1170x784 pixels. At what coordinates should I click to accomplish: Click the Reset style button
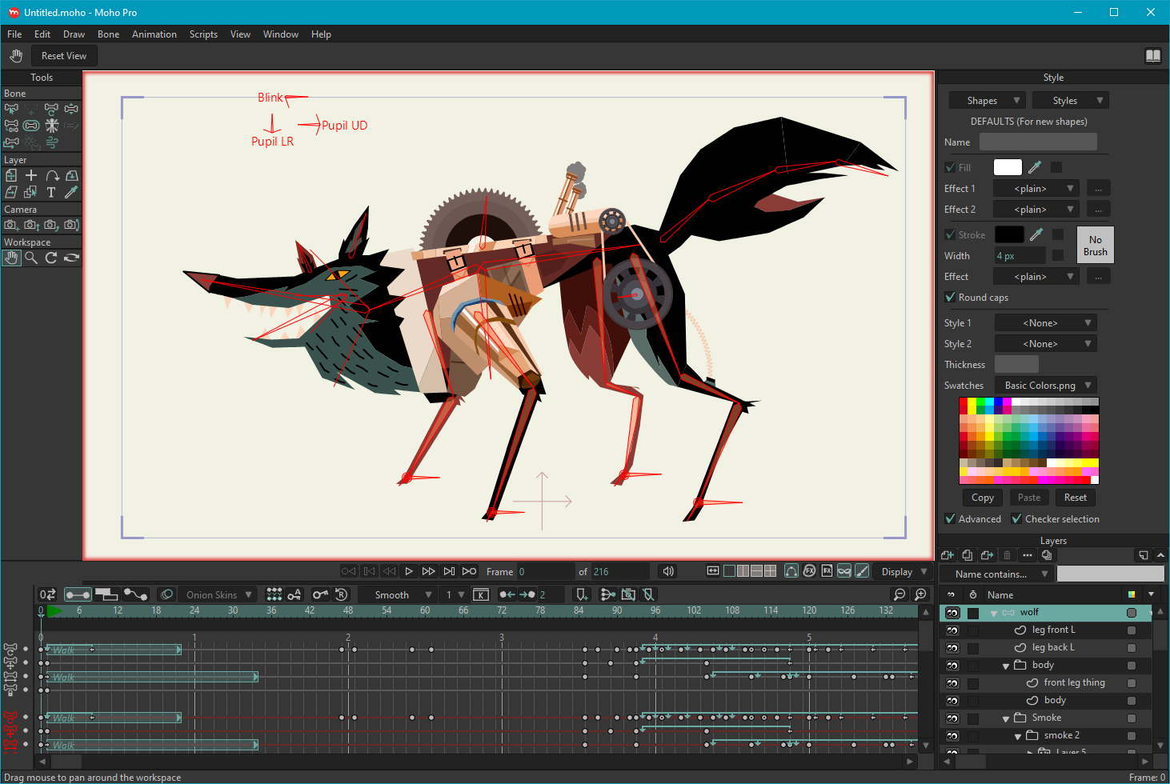coord(1076,497)
